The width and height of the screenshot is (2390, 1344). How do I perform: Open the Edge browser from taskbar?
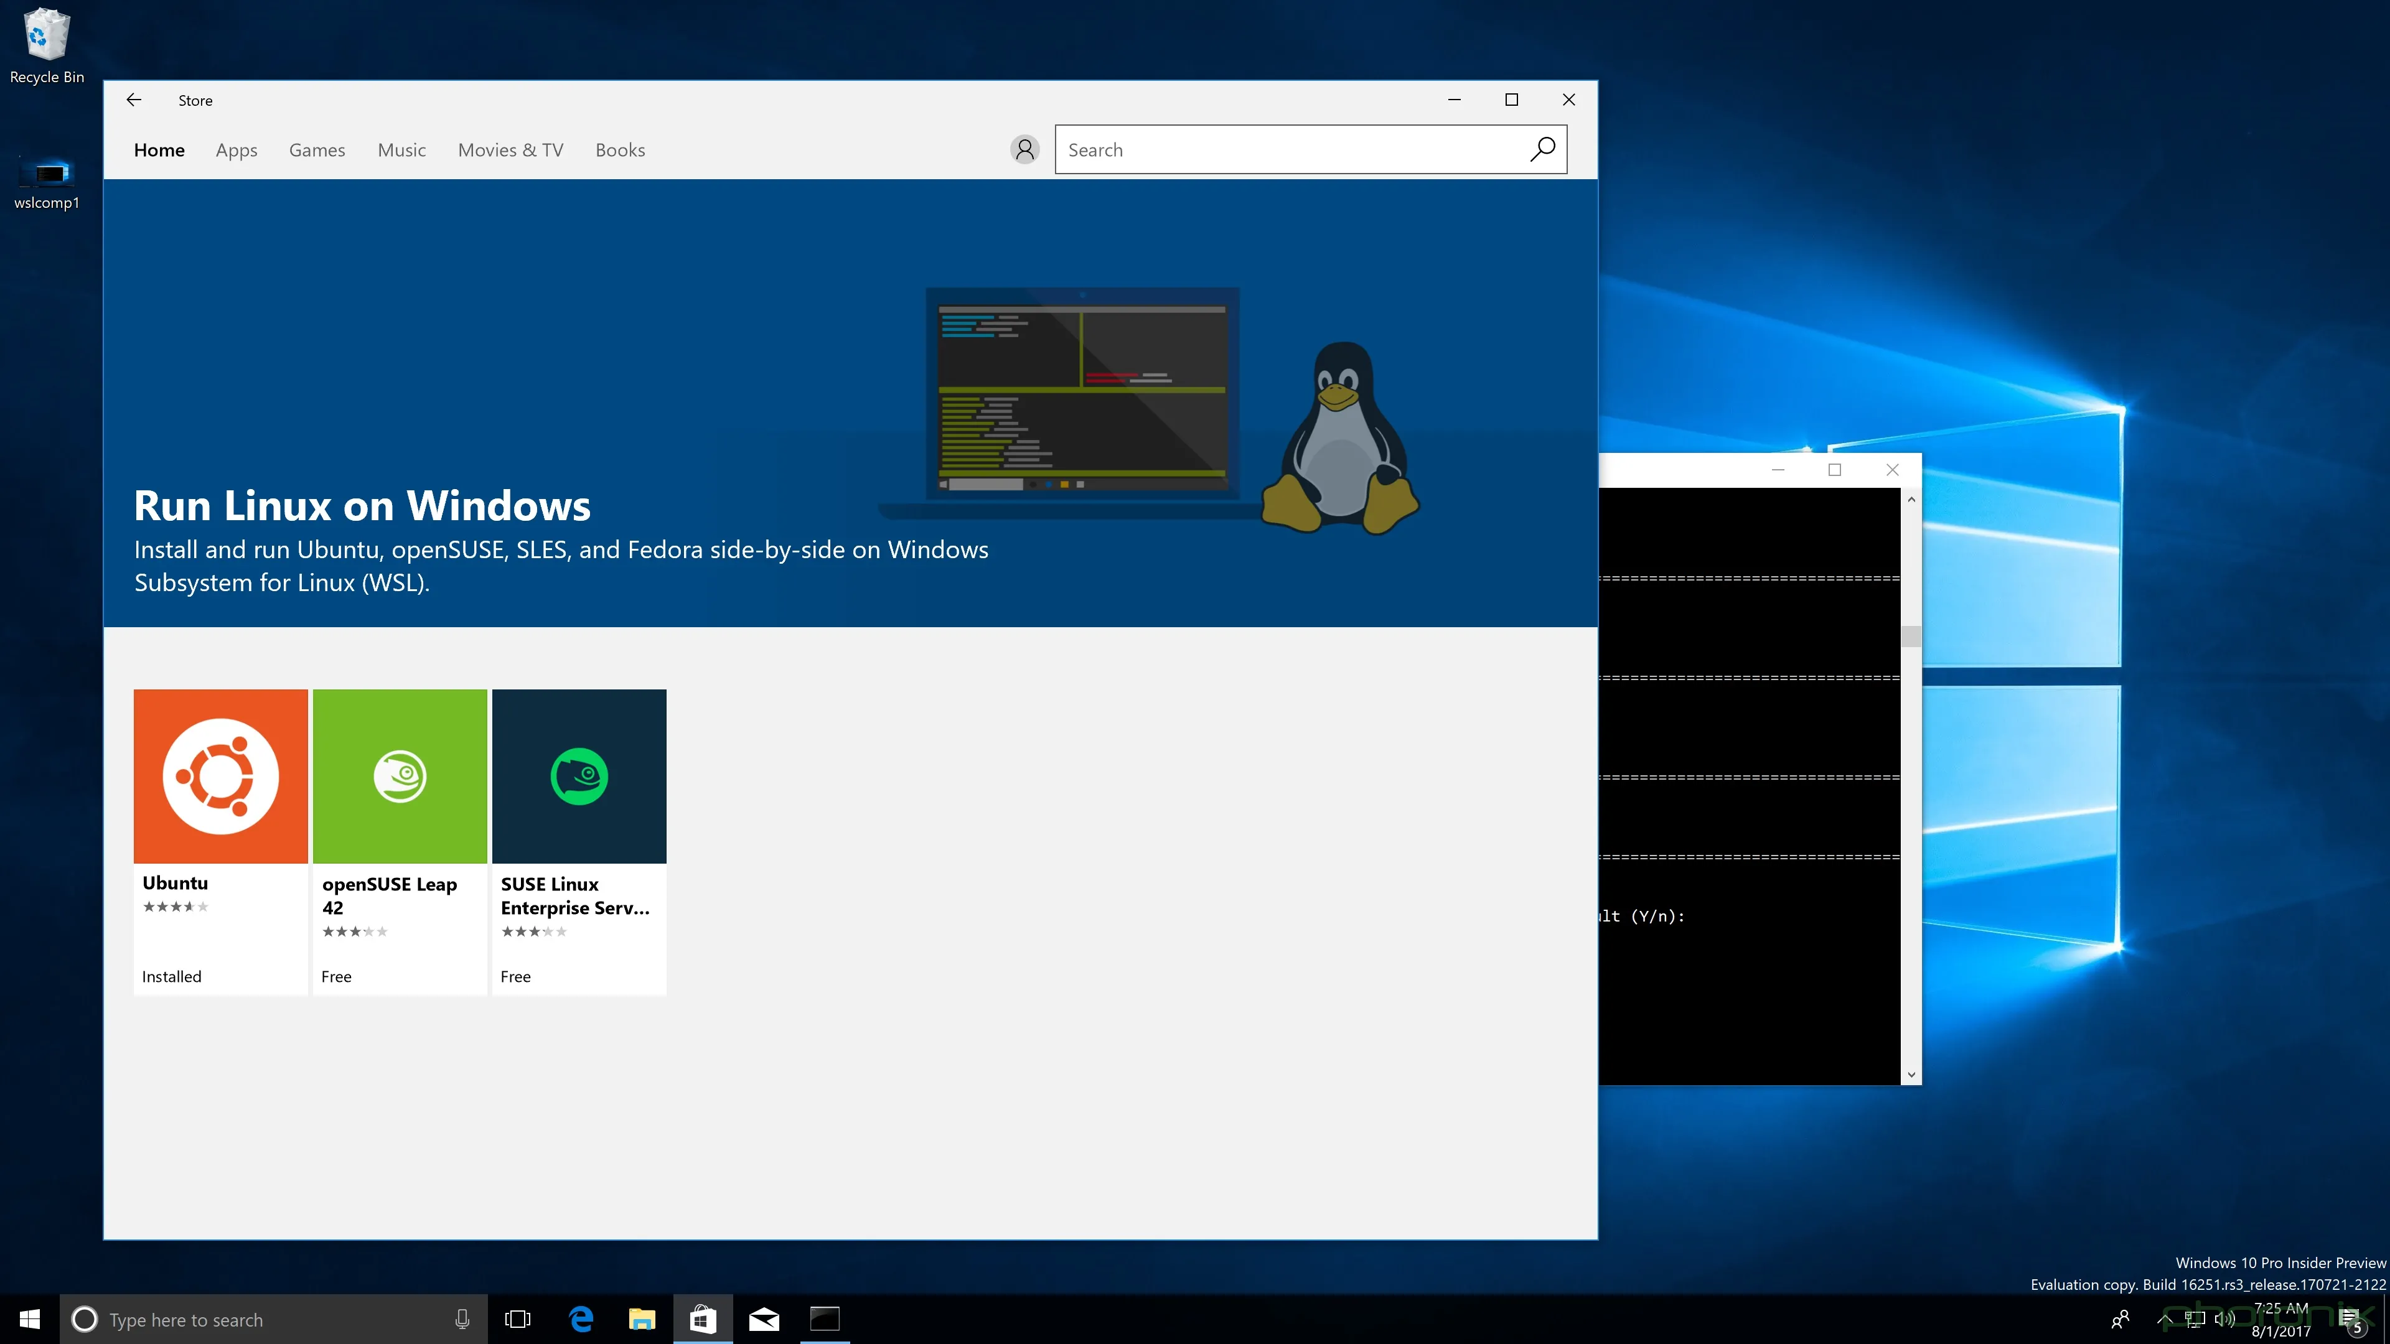581,1319
